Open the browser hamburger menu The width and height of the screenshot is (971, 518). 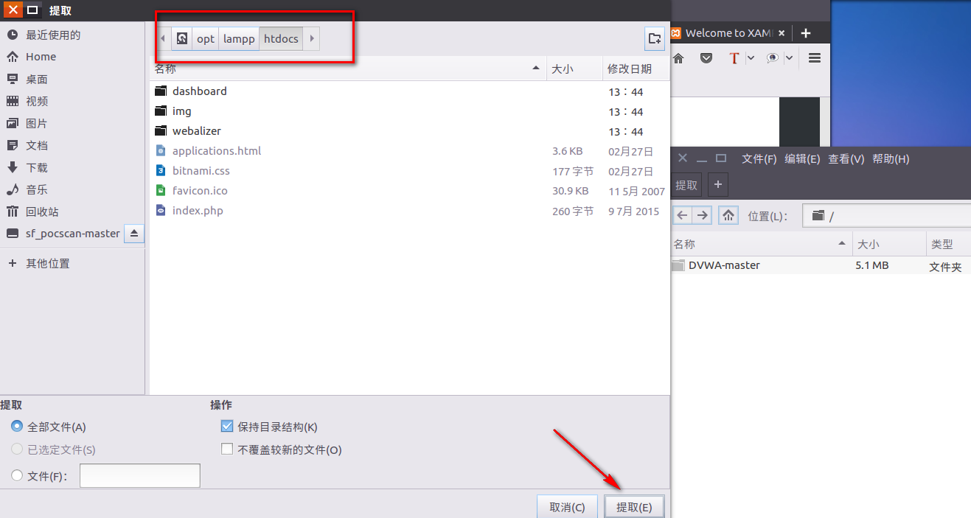coord(815,57)
